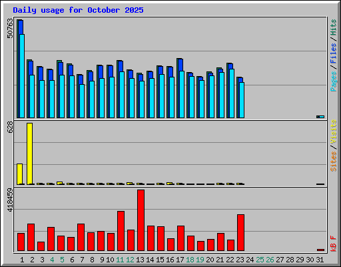
Task: Click the yellow "Visits" legend label
Action: point(333,131)
